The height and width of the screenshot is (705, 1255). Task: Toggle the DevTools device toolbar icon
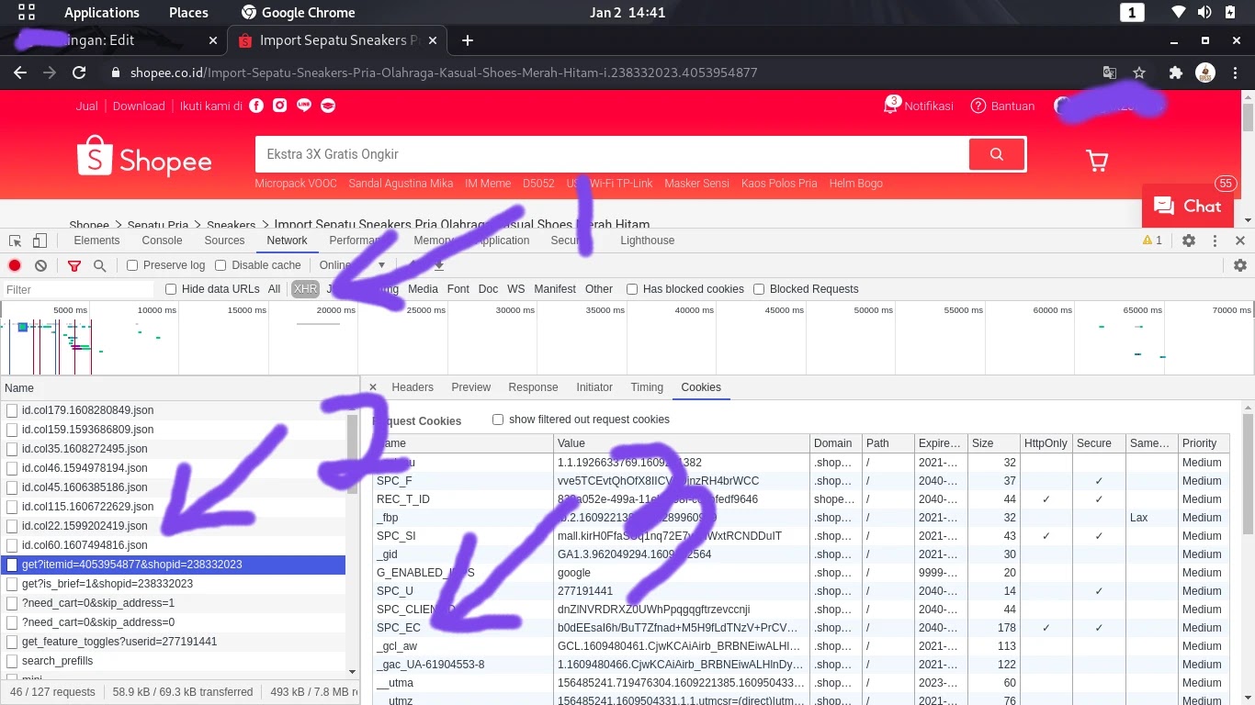click(40, 241)
